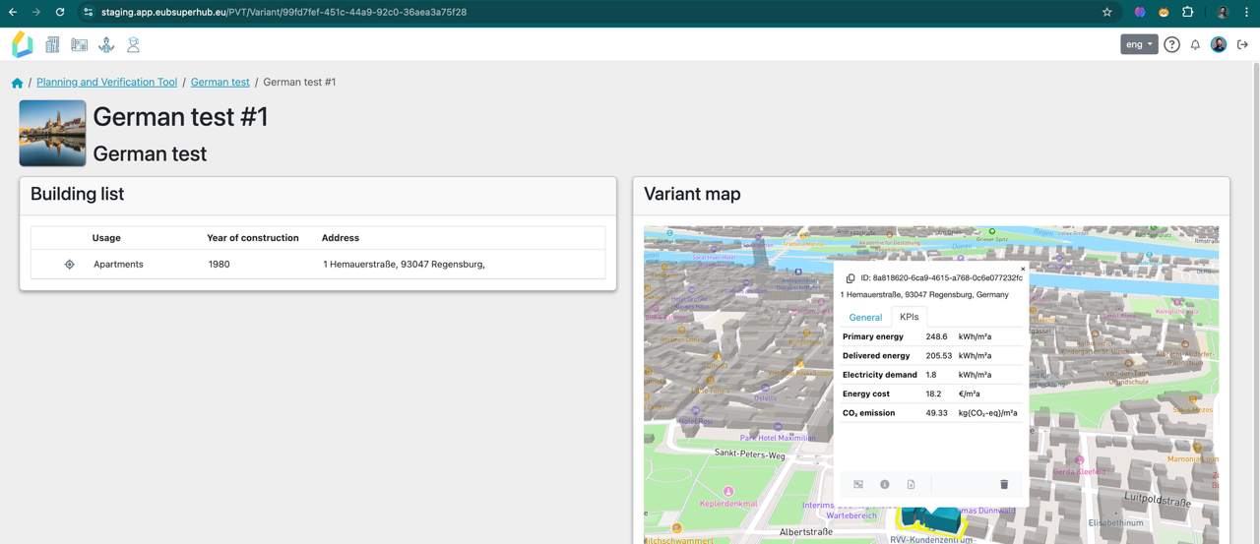Open the help question mark icon
Image resolution: width=1260 pixels, height=544 pixels.
tap(1171, 44)
